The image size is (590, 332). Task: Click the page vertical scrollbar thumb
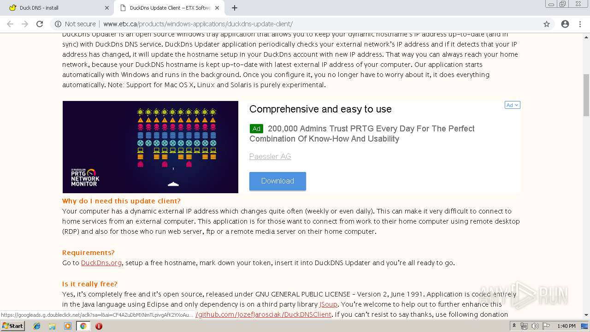(586, 95)
